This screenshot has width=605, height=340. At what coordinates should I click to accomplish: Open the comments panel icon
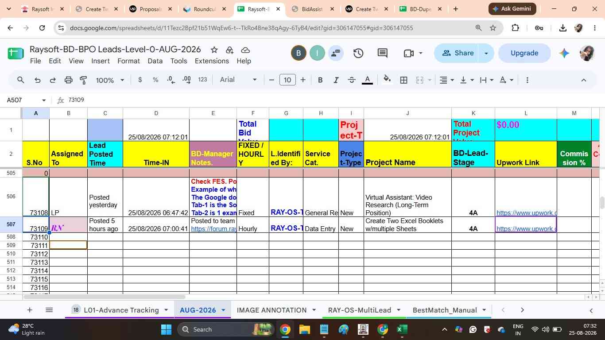point(383,53)
